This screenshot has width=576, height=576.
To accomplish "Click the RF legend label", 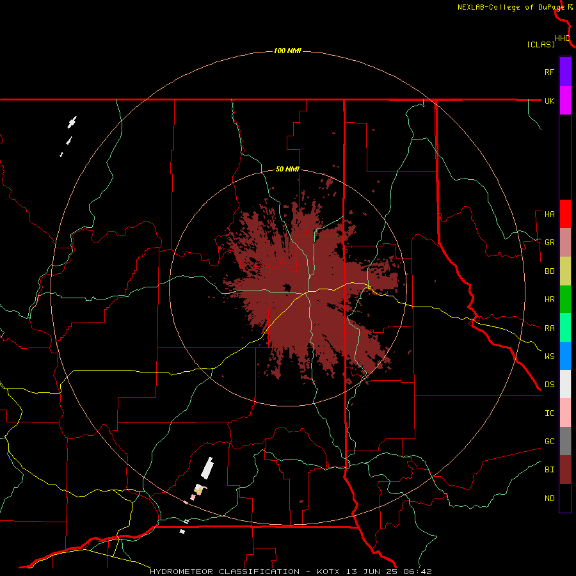I will [549, 72].
